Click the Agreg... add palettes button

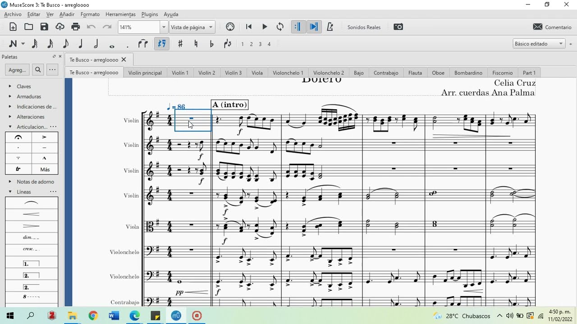18,70
